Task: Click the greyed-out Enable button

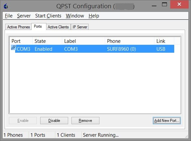Action: [x=23, y=121]
